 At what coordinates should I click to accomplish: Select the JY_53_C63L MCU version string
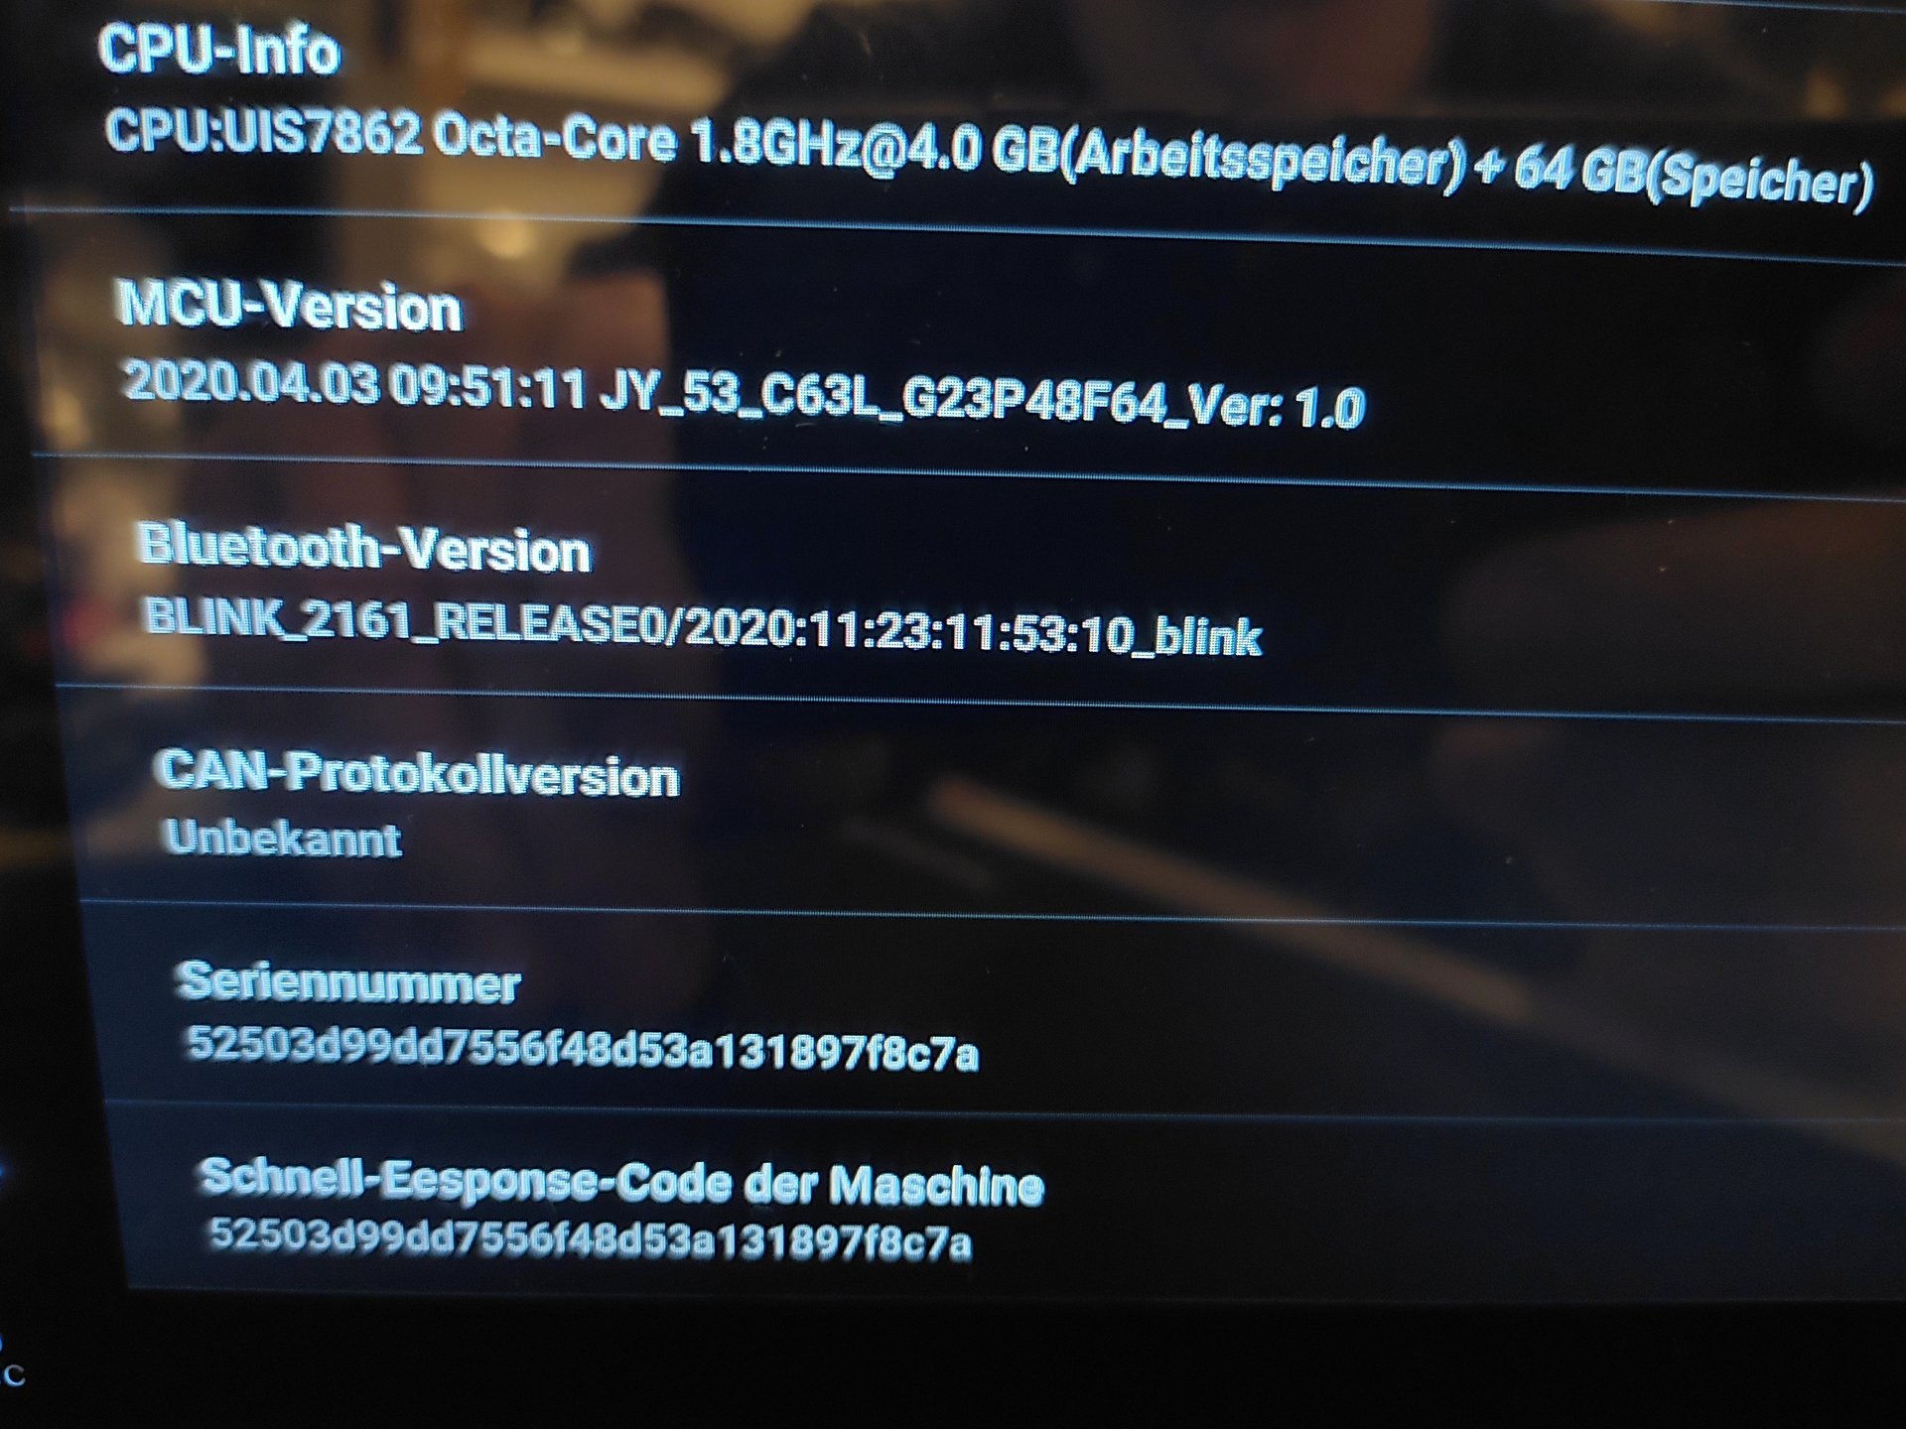(744, 395)
